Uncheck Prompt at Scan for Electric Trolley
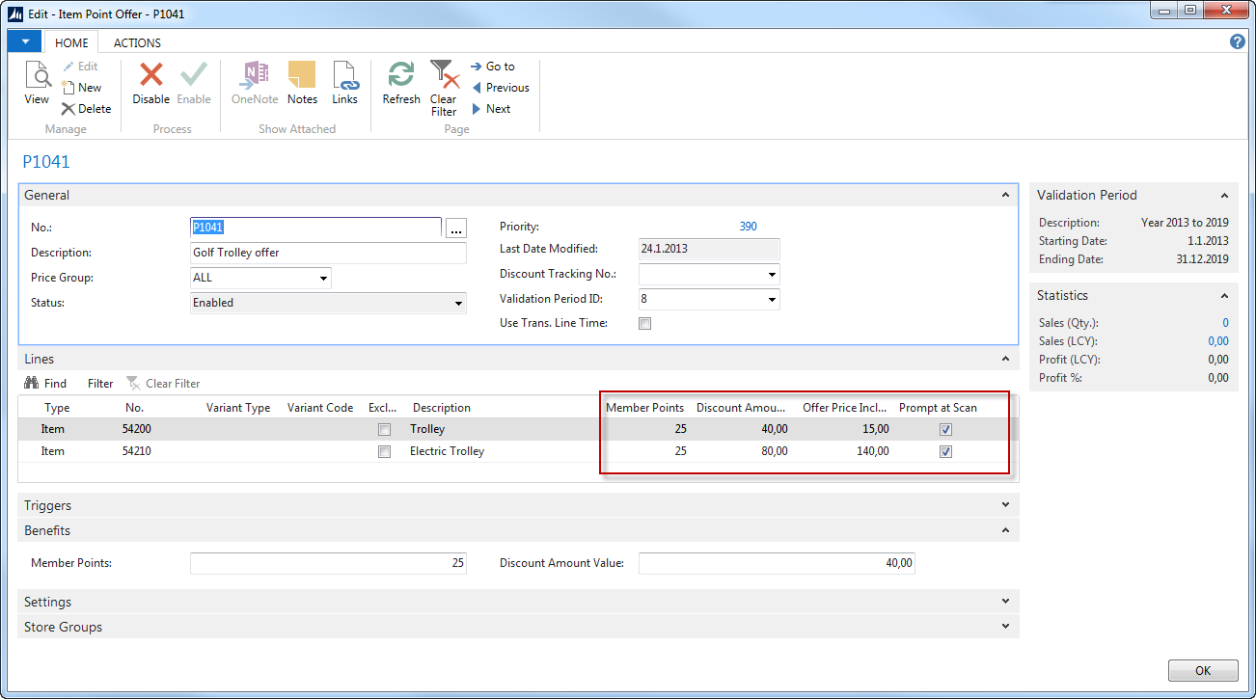The width and height of the screenshot is (1256, 699). [945, 451]
